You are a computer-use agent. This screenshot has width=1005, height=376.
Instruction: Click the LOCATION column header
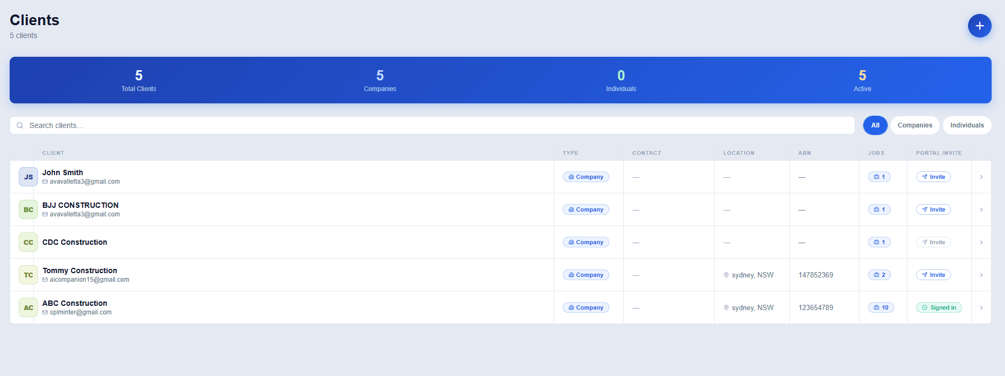tap(738, 153)
